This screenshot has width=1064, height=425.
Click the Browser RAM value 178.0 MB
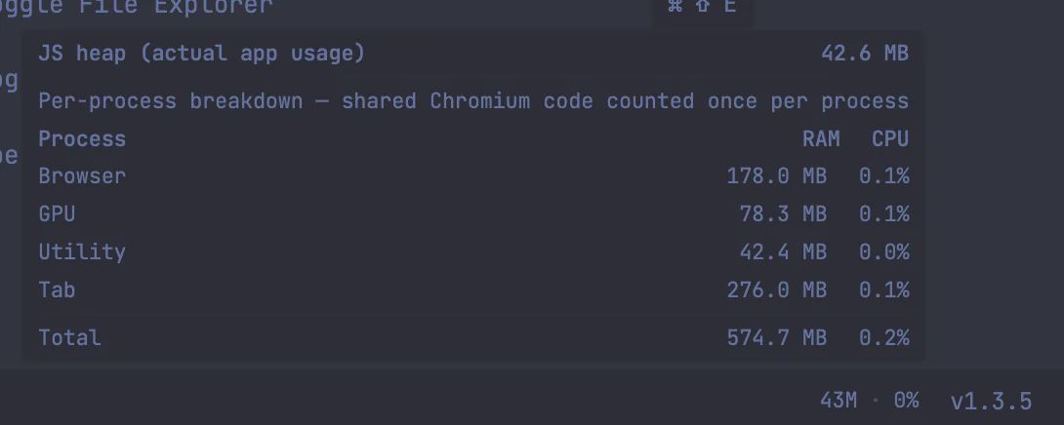click(776, 176)
